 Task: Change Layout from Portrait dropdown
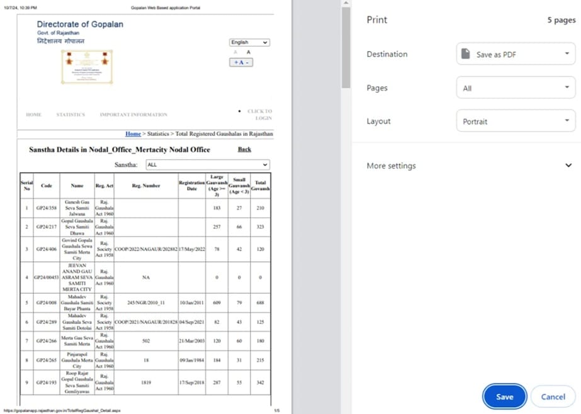point(515,121)
